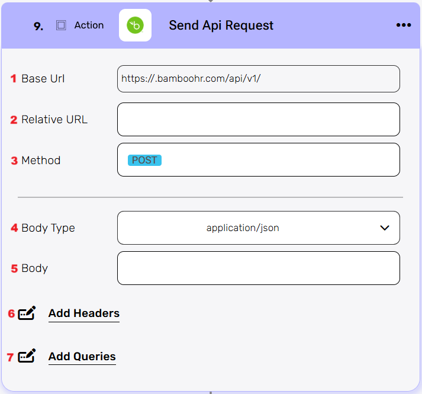The height and width of the screenshot is (394, 422).
Task: Click the green BambooHR app icon
Action: tap(135, 25)
